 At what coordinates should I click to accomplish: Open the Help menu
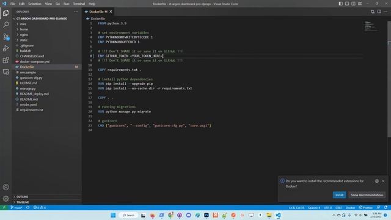point(92,4)
